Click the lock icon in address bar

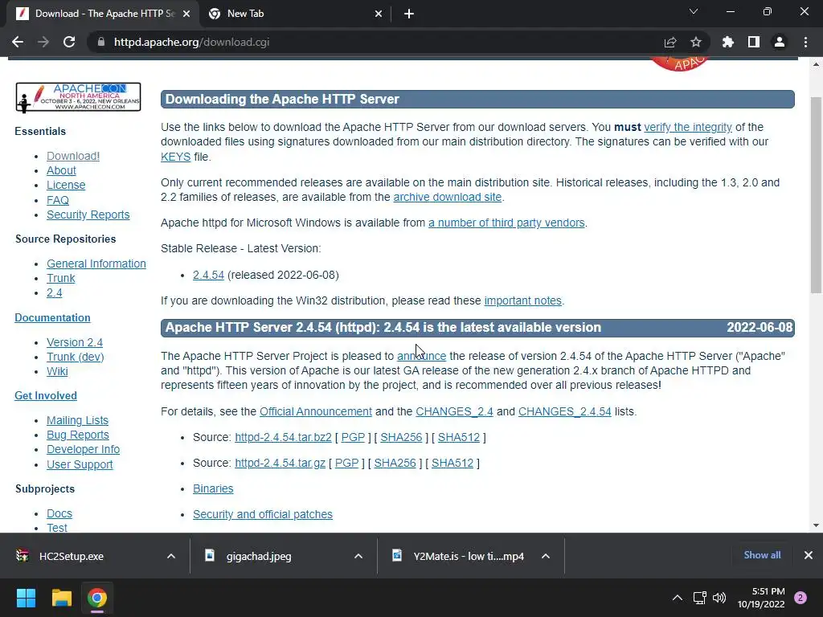coord(101,42)
